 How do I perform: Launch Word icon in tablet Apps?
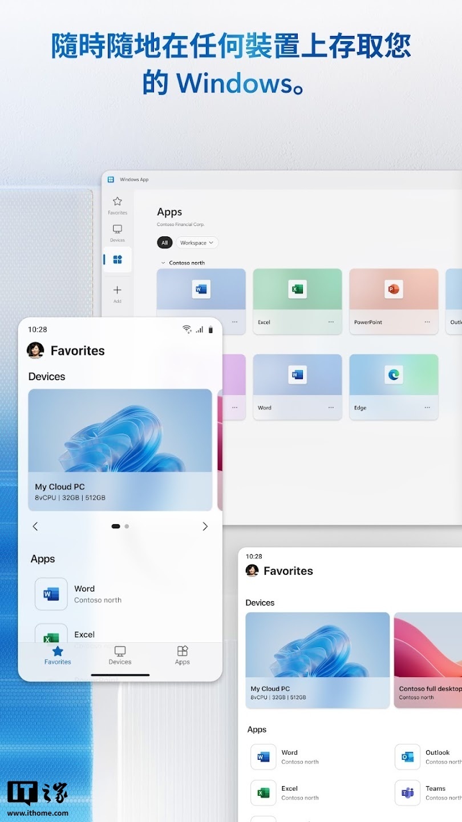coord(264,757)
